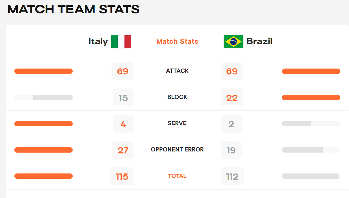Click Brazil's block value 22
Viewport: 349px width, 198px height.
[232, 98]
